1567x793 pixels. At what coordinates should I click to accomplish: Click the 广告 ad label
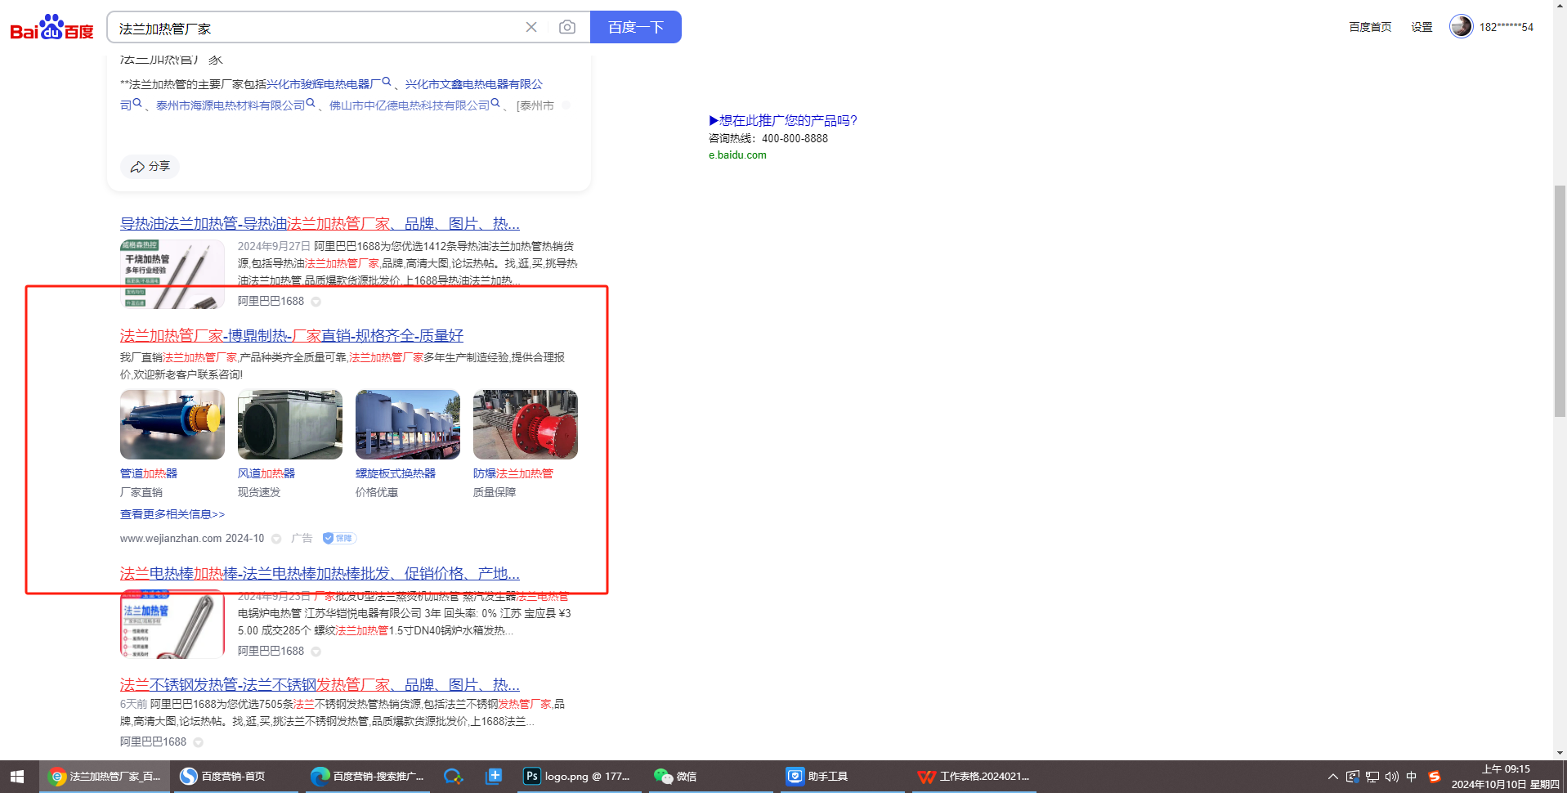(302, 539)
